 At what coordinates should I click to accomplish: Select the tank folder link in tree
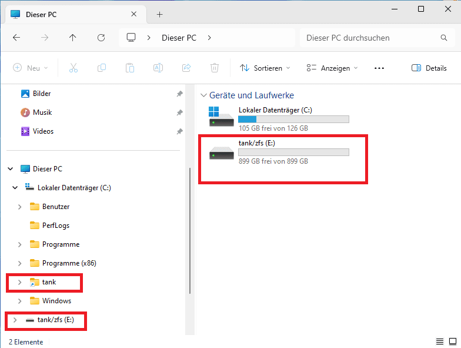pos(49,282)
